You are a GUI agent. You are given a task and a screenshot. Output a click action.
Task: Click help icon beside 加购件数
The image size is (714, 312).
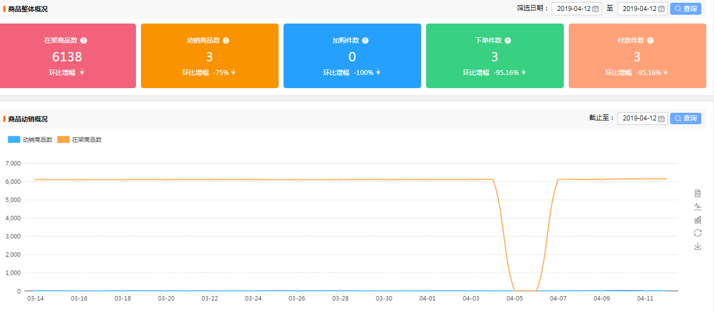tap(365, 41)
